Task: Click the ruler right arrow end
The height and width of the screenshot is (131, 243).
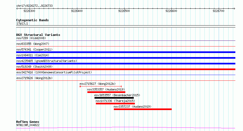Action: tap(234, 9)
